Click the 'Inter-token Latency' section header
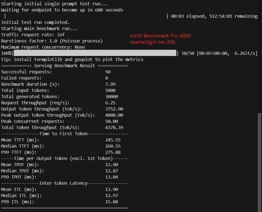The width and height of the screenshot is (262, 212). [63, 183]
